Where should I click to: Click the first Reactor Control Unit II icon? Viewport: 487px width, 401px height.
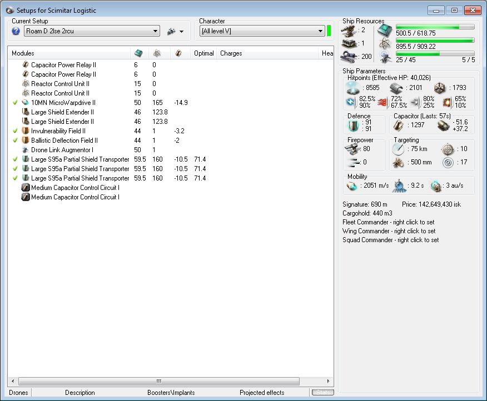point(26,83)
